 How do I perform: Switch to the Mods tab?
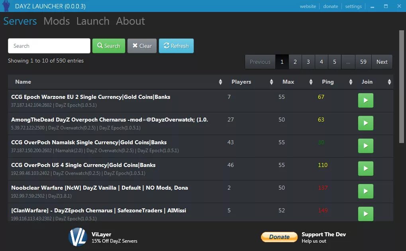[x=57, y=21]
